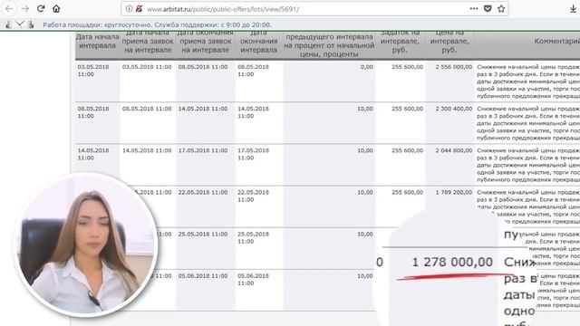Bookmark this page with the star

(x=501, y=8)
